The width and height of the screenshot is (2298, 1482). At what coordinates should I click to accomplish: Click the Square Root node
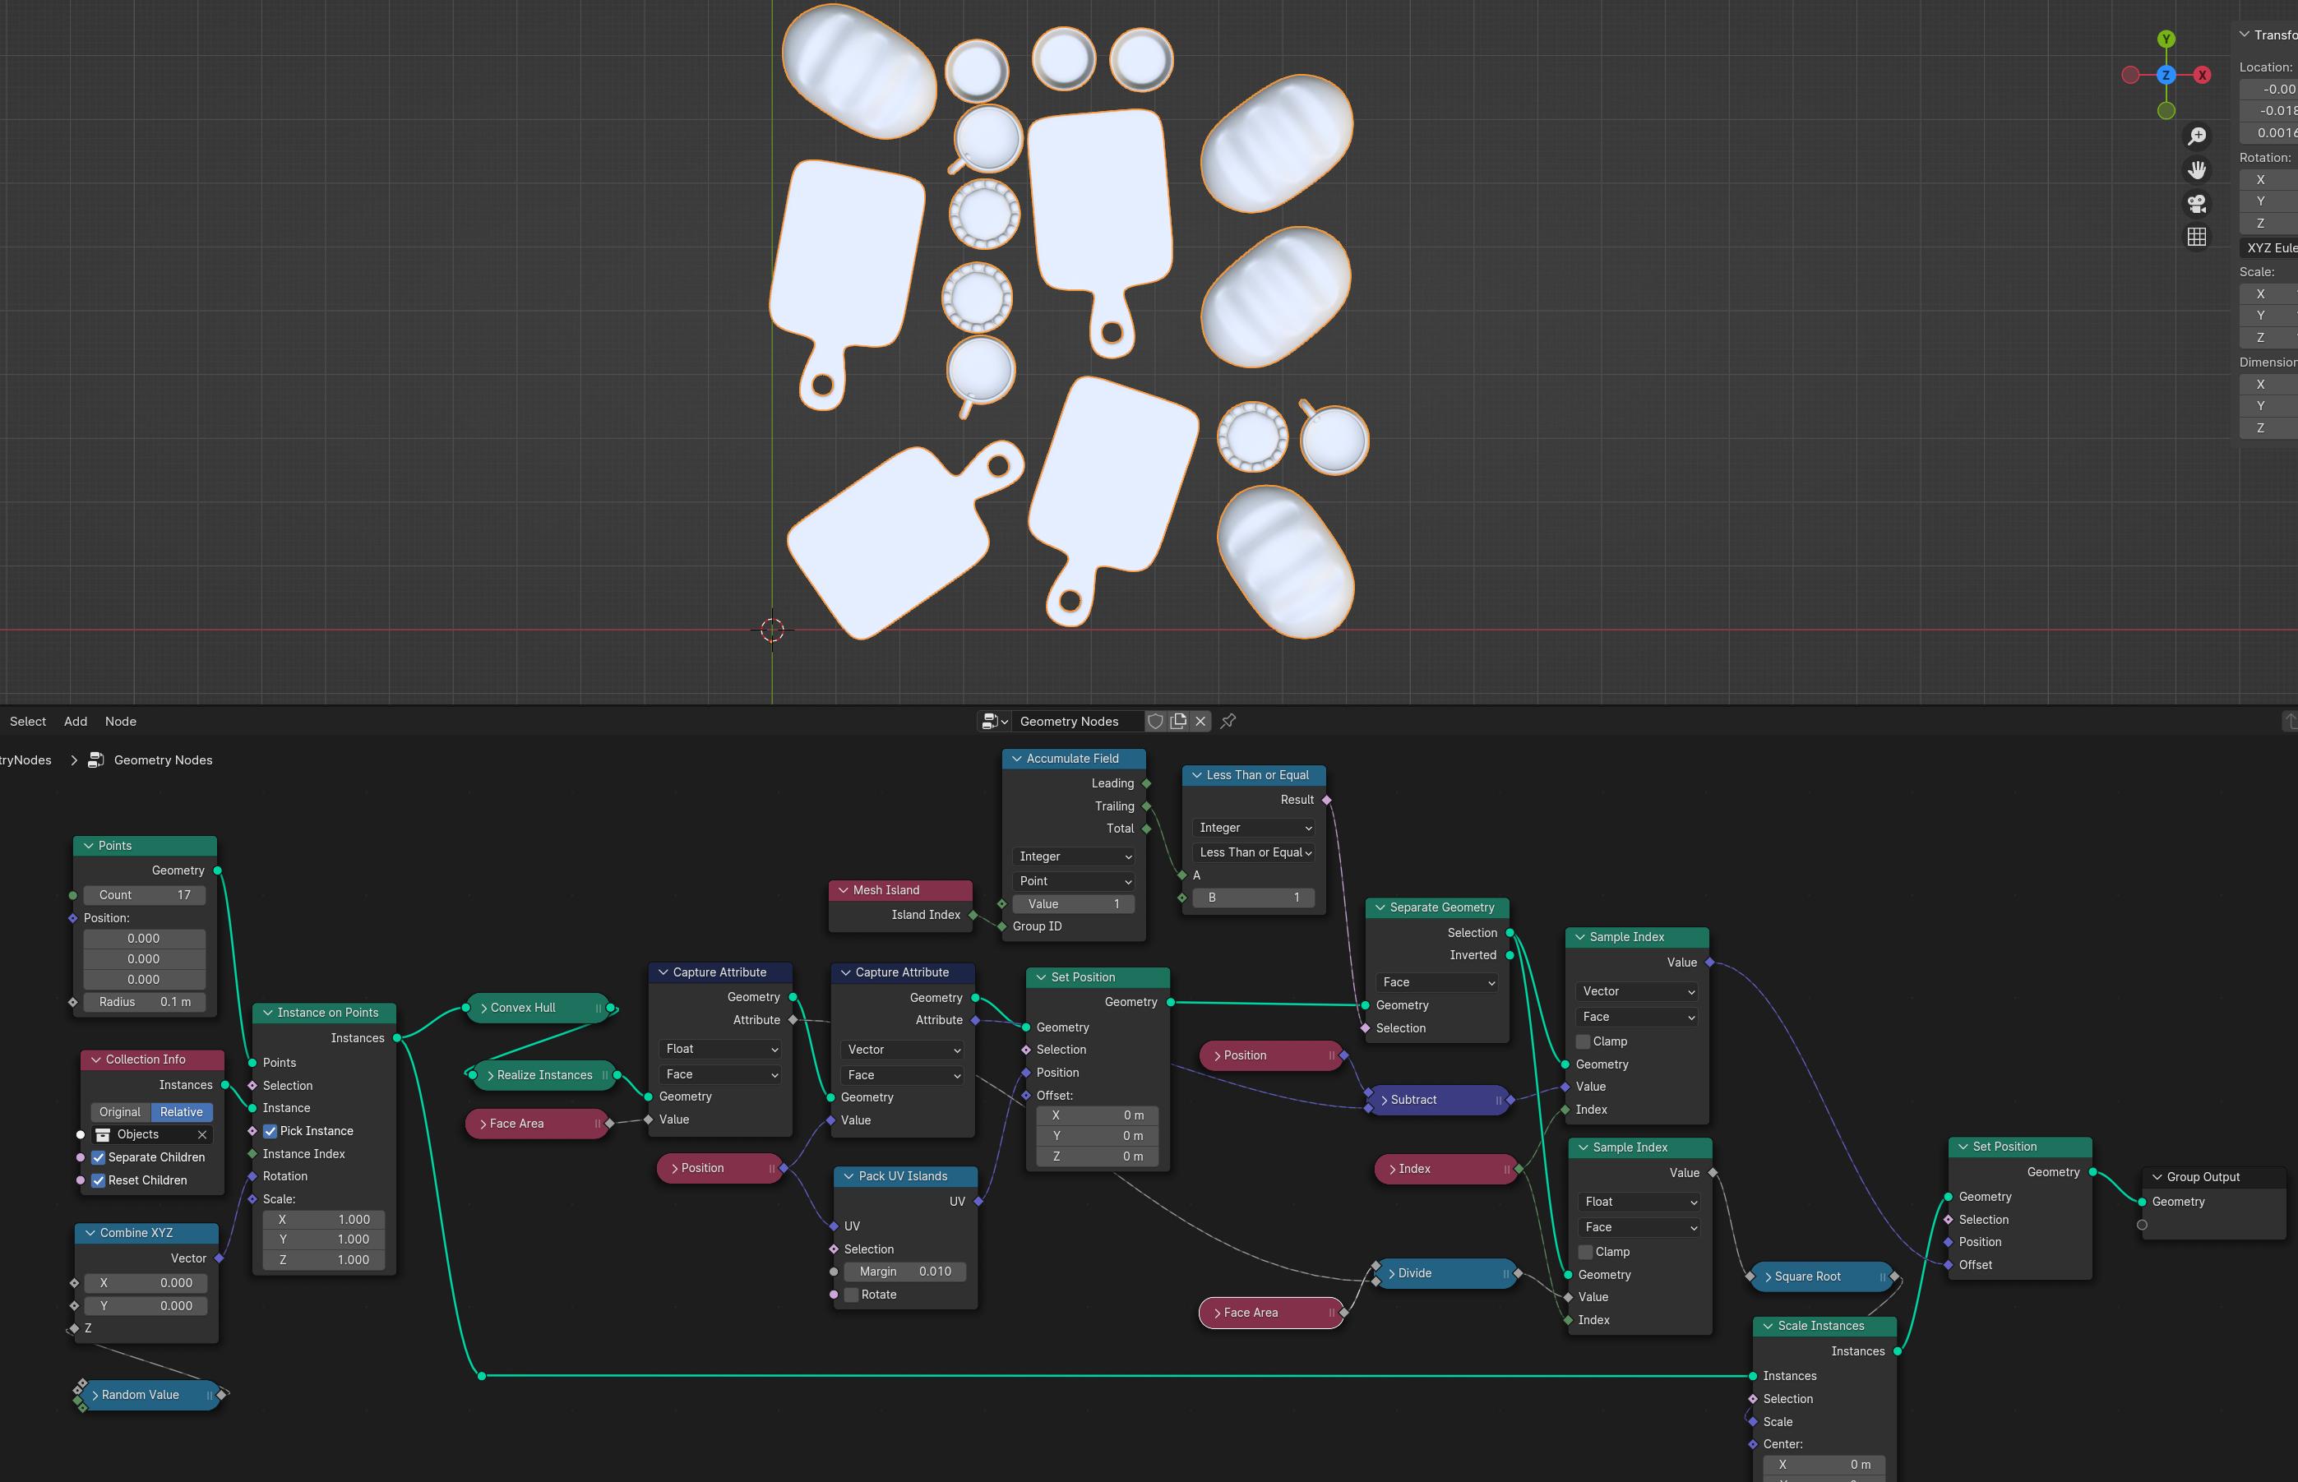[1823, 1276]
